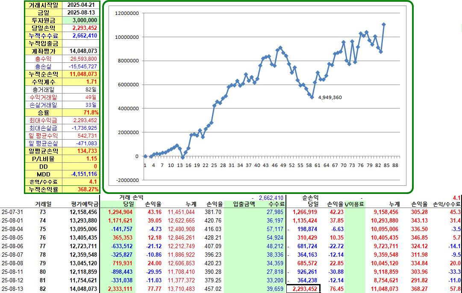Click the 평가예탁금 column header
The width and height of the screenshot is (462, 293).
tap(85, 204)
